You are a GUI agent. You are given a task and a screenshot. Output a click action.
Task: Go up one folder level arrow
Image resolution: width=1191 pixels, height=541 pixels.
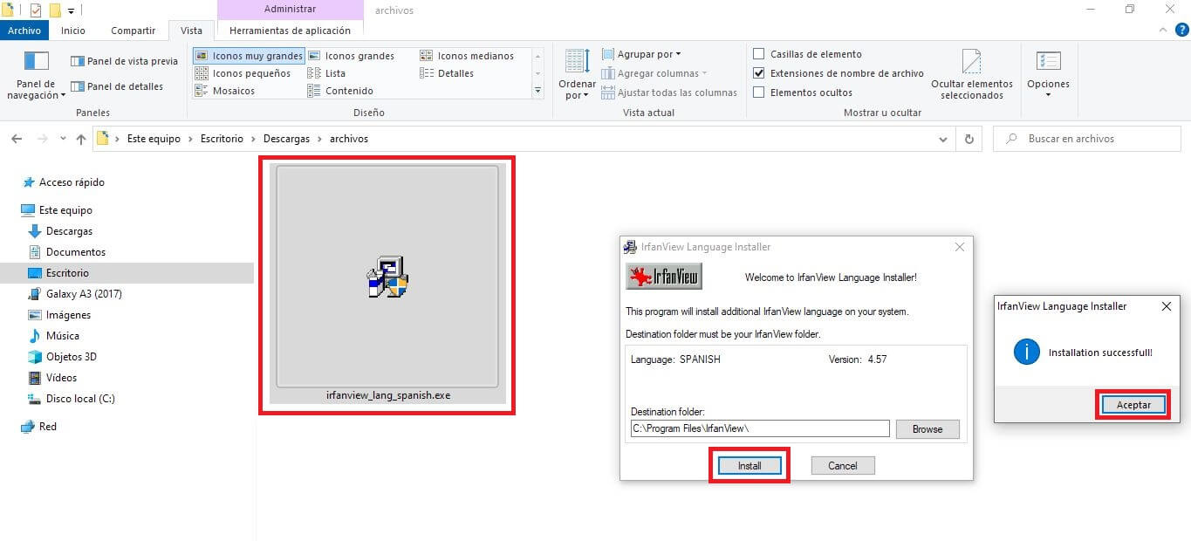click(x=81, y=139)
